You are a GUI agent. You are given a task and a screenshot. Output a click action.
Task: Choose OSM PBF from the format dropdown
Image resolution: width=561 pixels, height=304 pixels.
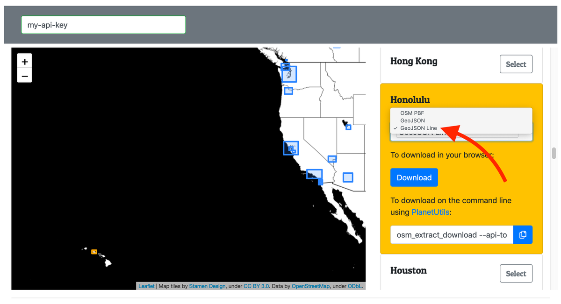[411, 113]
